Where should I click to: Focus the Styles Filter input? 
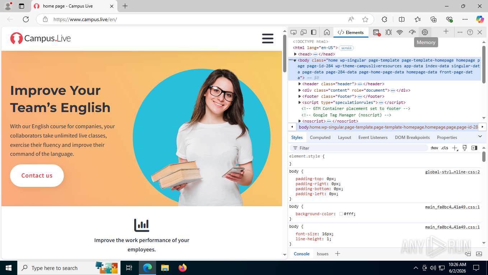[359, 148]
